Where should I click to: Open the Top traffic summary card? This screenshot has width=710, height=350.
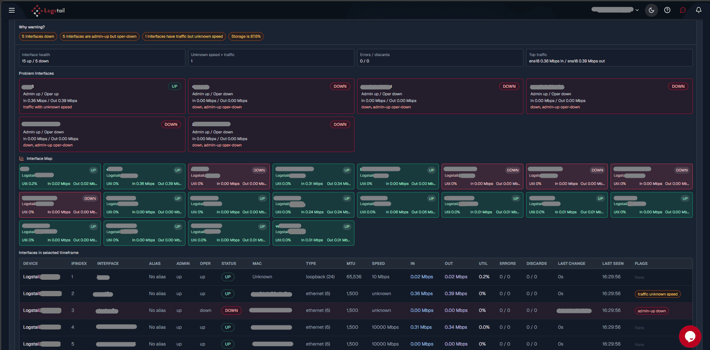tap(609, 58)
